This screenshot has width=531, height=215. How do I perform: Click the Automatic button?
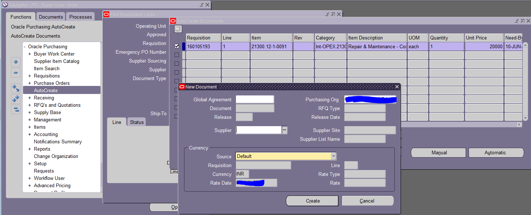coord(496,152)
